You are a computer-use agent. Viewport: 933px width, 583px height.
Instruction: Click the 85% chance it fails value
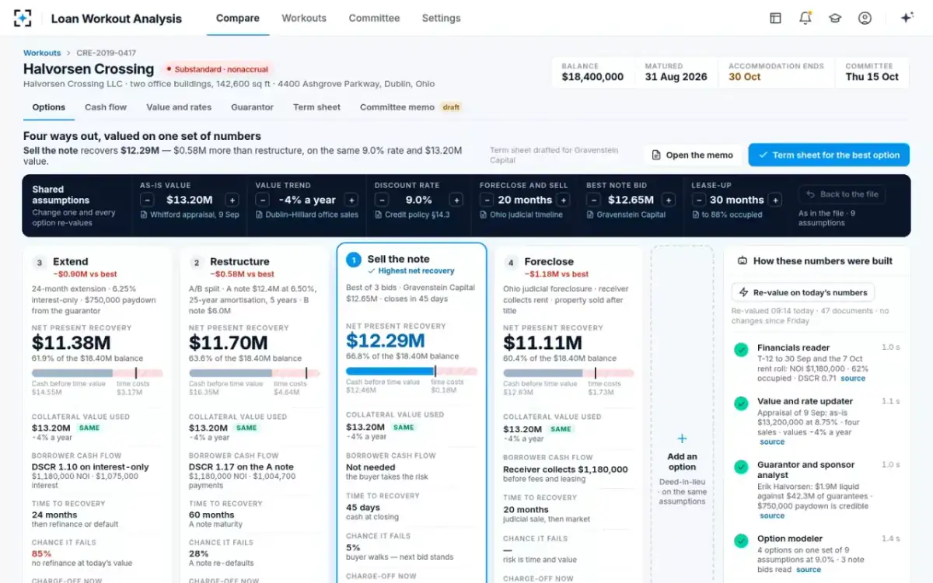[42, 554]
